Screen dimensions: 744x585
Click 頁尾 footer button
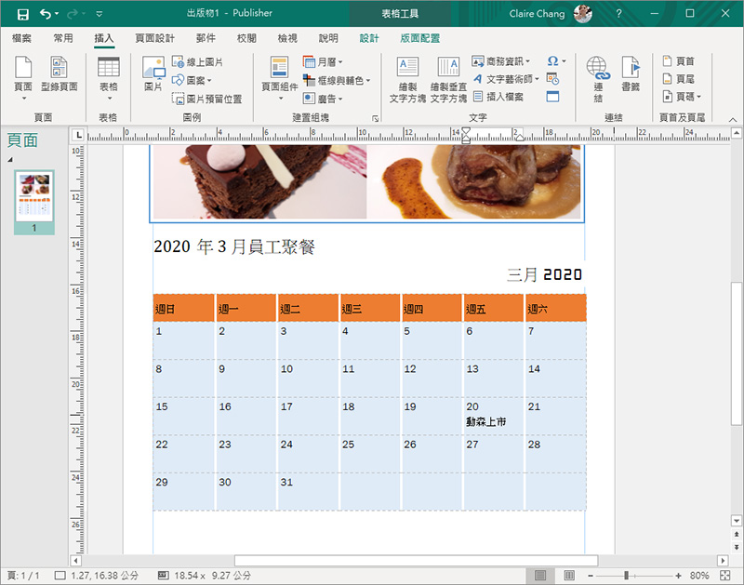679,79
